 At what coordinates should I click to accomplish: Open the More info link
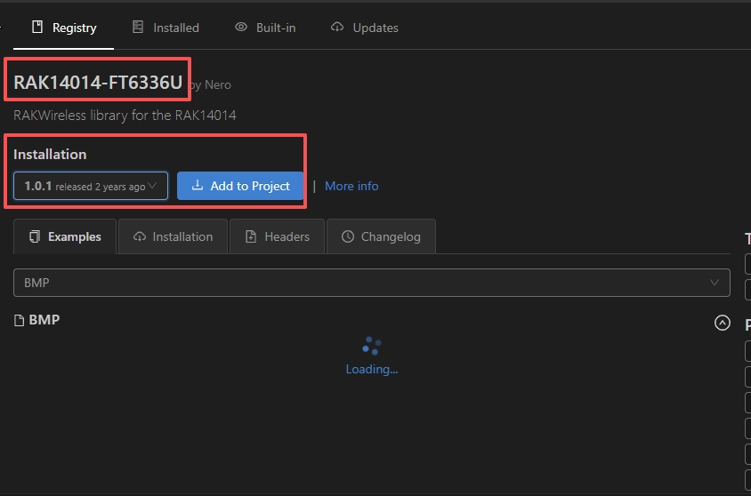tap(351, 186)
